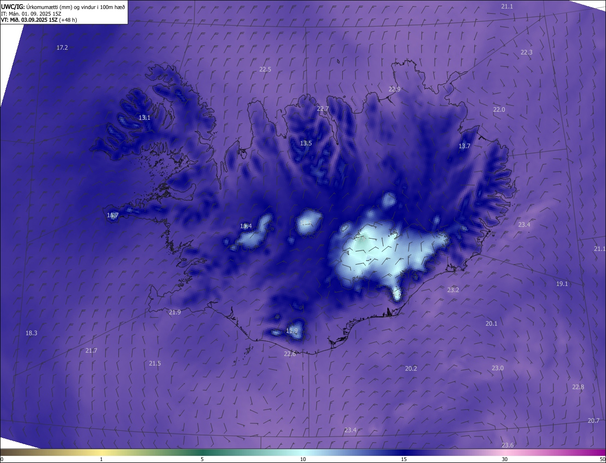The width and height of the screenshot is (606, 463).
Task: Click the 13.7 value label
Action: [464, 146]
